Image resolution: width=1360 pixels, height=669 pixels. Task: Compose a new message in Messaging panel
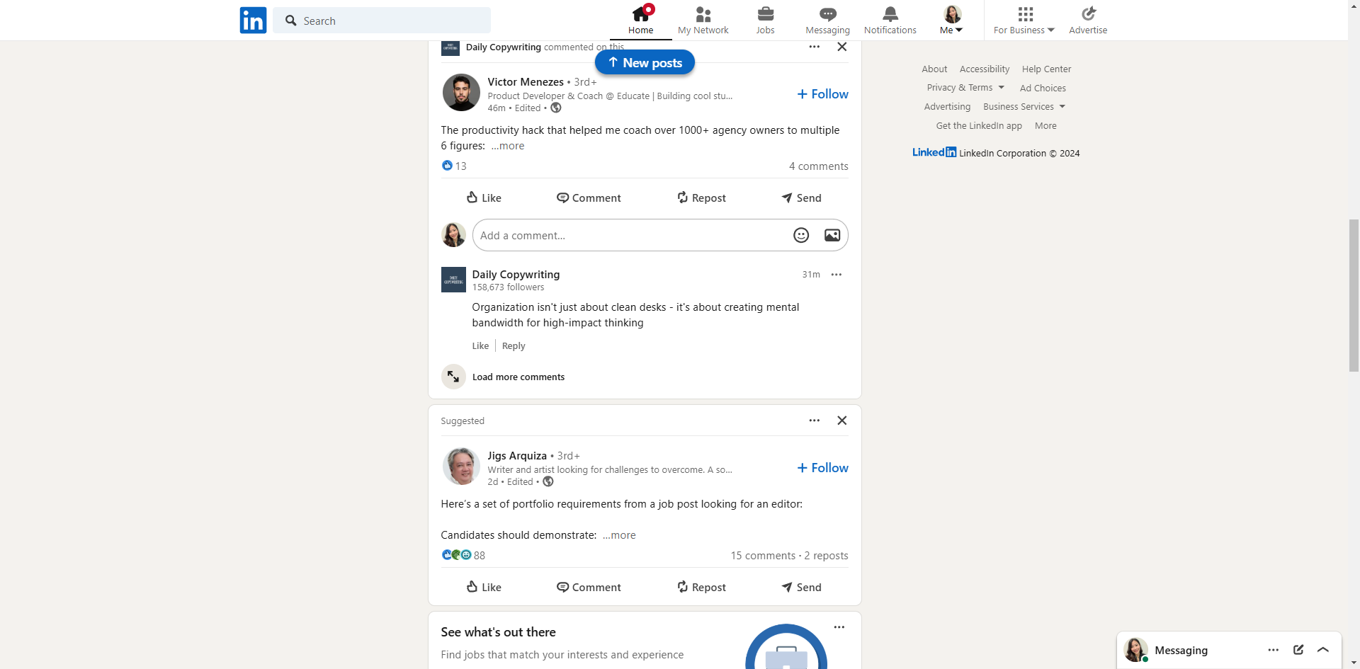pos(1298,650)
